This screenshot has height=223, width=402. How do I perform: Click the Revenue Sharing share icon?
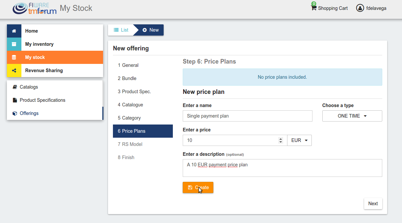pos(14,70)
